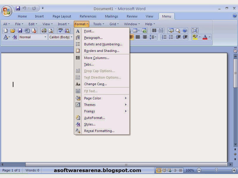
Task: Click the Styles AA icon beside Normal box
Action: pos(15,37)
